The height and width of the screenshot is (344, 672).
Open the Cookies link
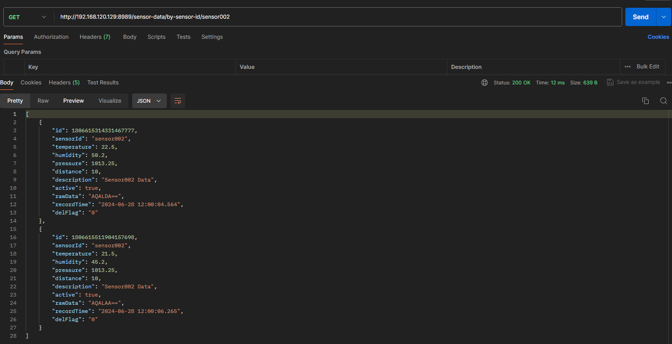(x=658, y=37)
